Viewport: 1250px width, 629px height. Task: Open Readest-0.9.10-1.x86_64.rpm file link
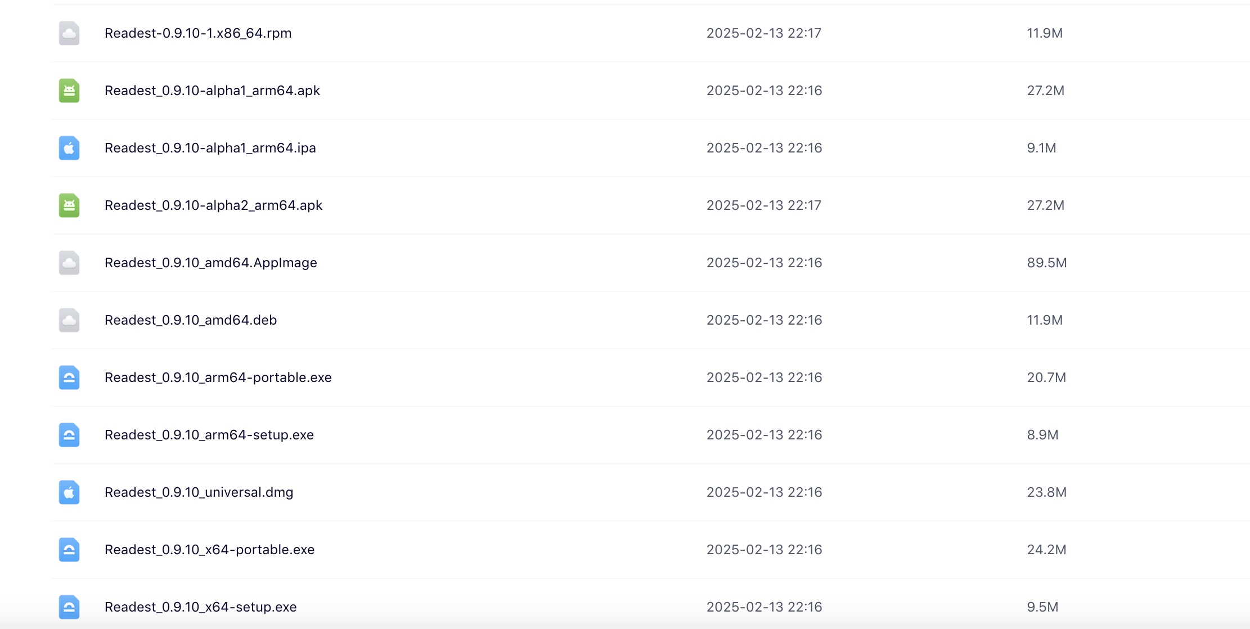(198, 33)
